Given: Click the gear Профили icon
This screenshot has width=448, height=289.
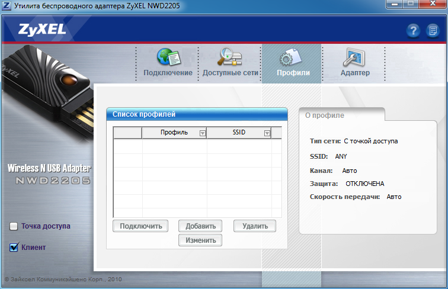Looking at the screenshot, I should tap(290, 57).
